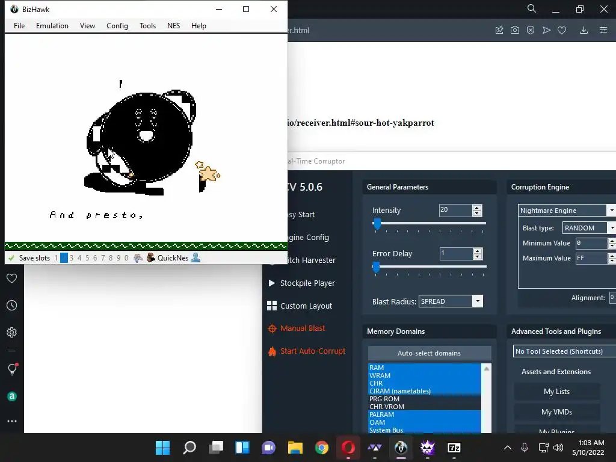Screen dimensions: 616x462
Task: Select PALRAM in Memory Domains list
Action: point(424,414)
